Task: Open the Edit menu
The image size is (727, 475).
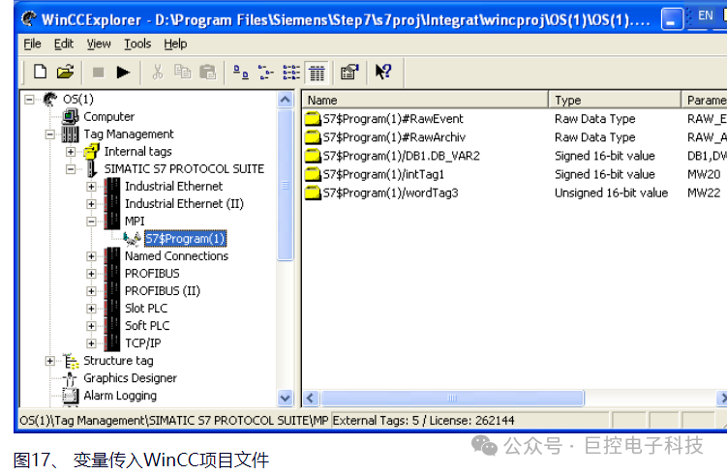Action: click(x=64, y=44)
